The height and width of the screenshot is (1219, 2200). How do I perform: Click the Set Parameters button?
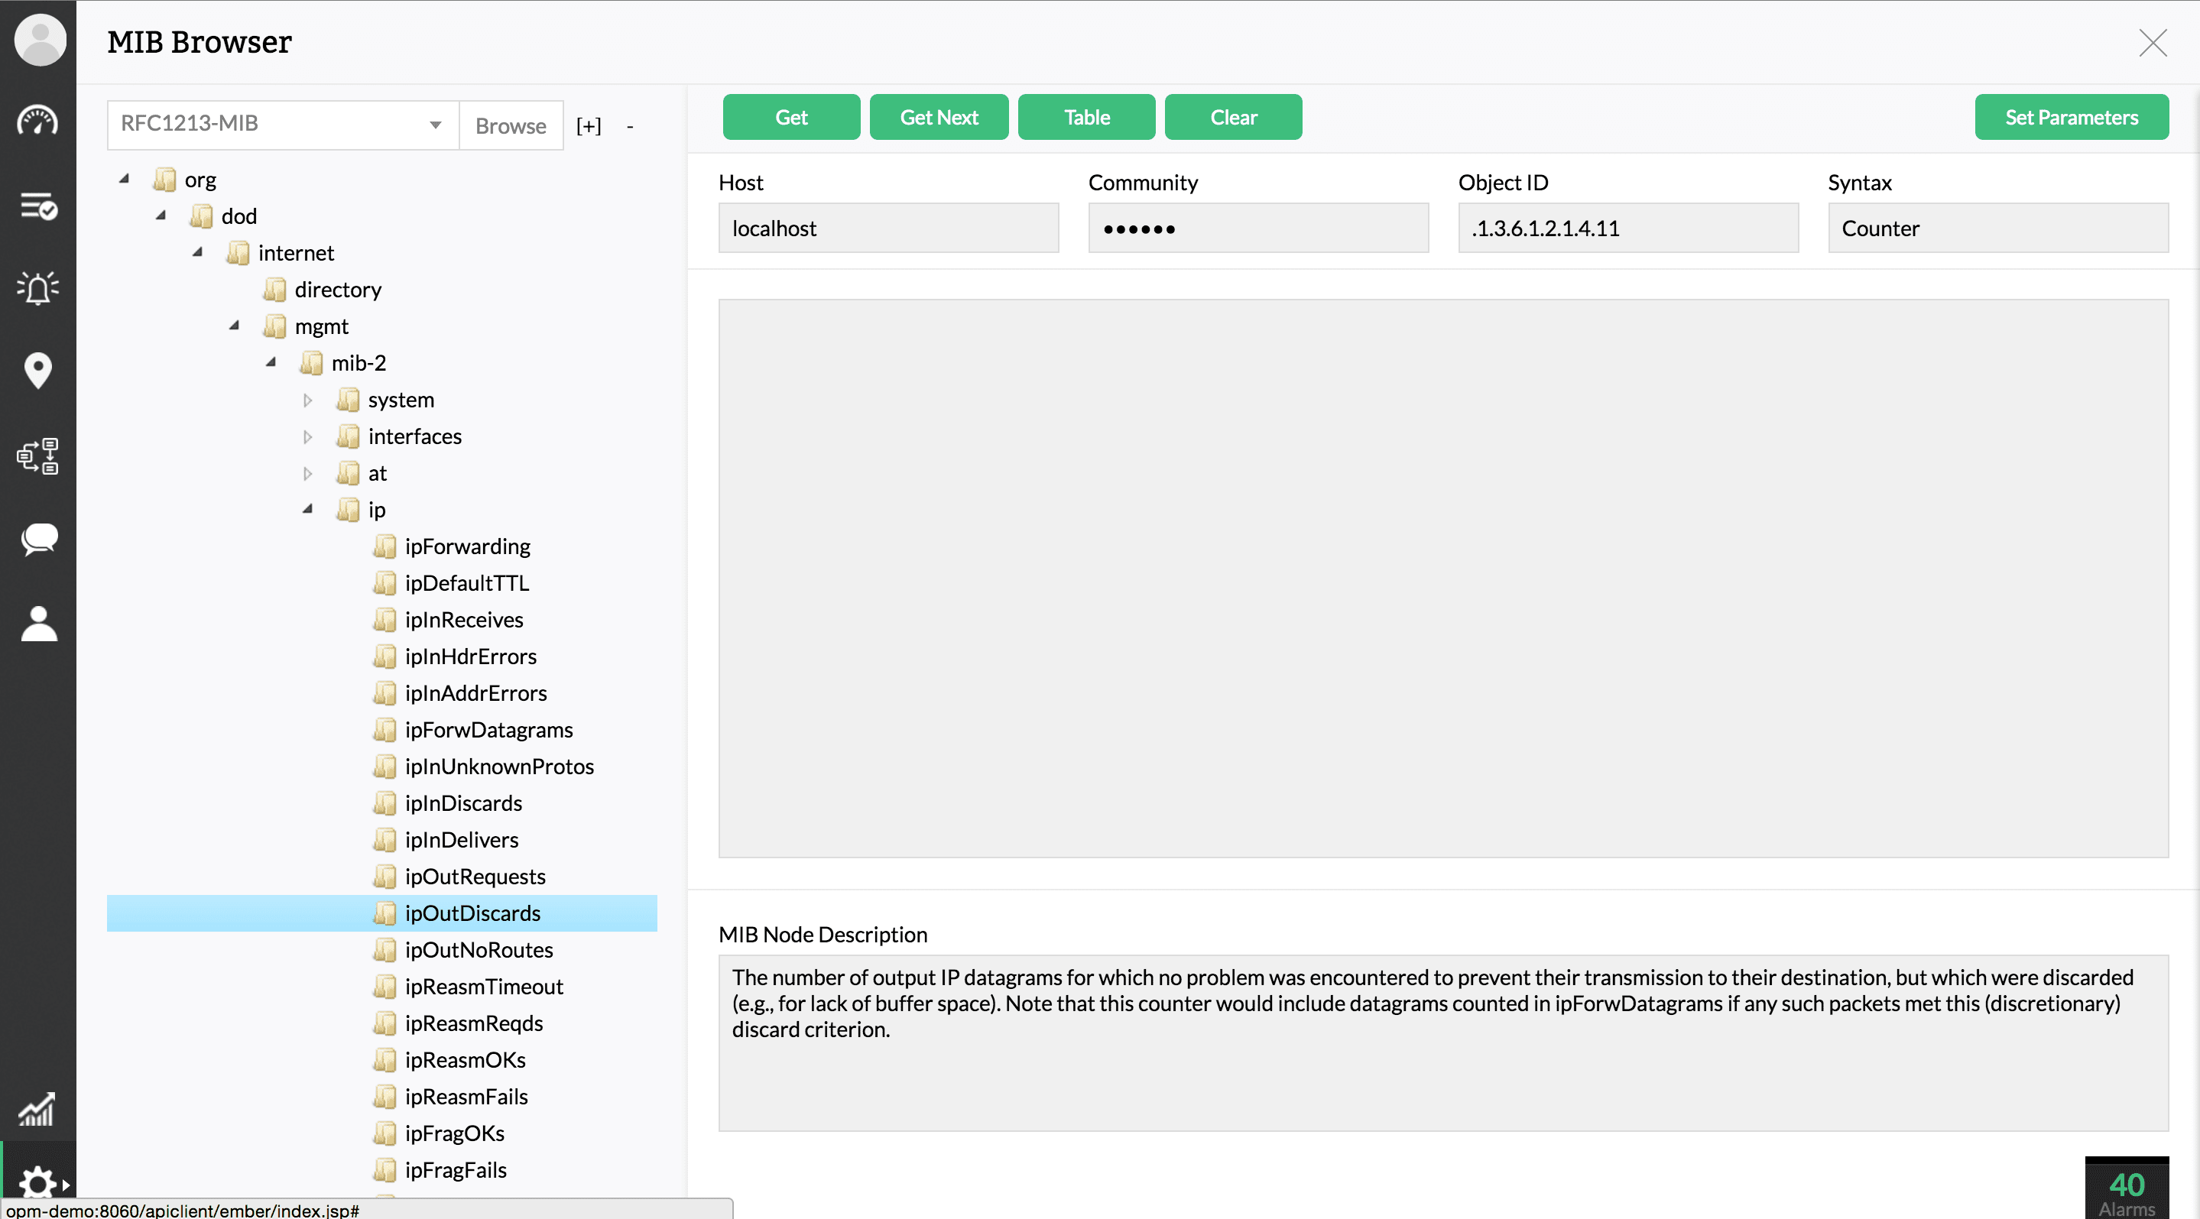[2071, 117]
